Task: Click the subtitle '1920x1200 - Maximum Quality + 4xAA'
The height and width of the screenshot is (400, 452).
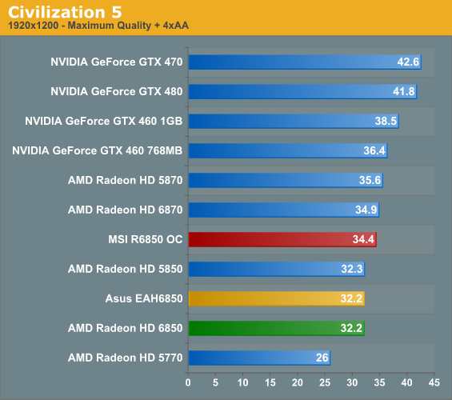Action: click(98, 26)
